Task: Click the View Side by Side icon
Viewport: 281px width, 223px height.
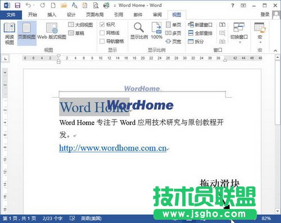Action: point(222,25)
